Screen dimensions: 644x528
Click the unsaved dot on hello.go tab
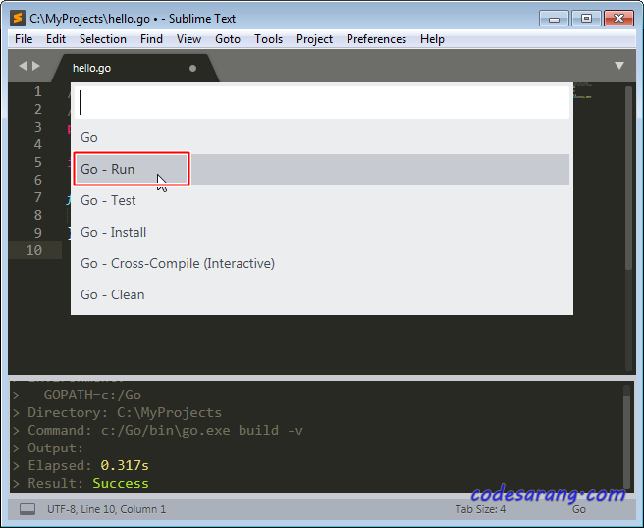[192, 68]
